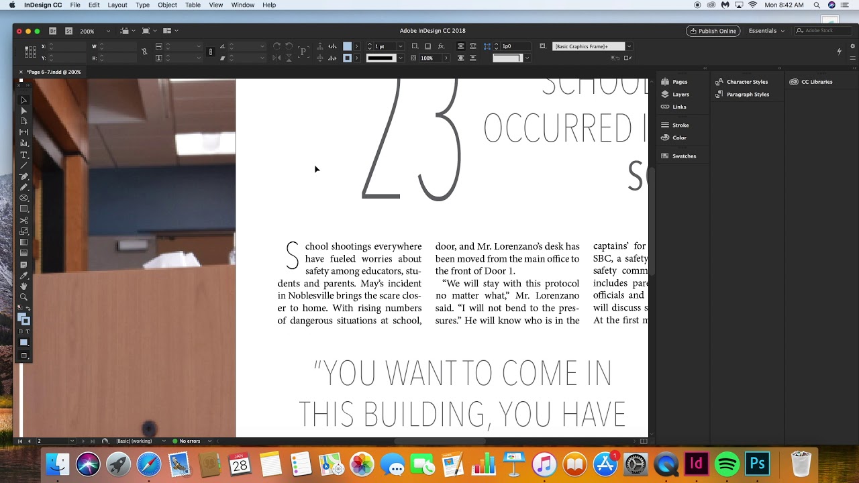Toggle constrain proportions for width and height

point(144,52)
